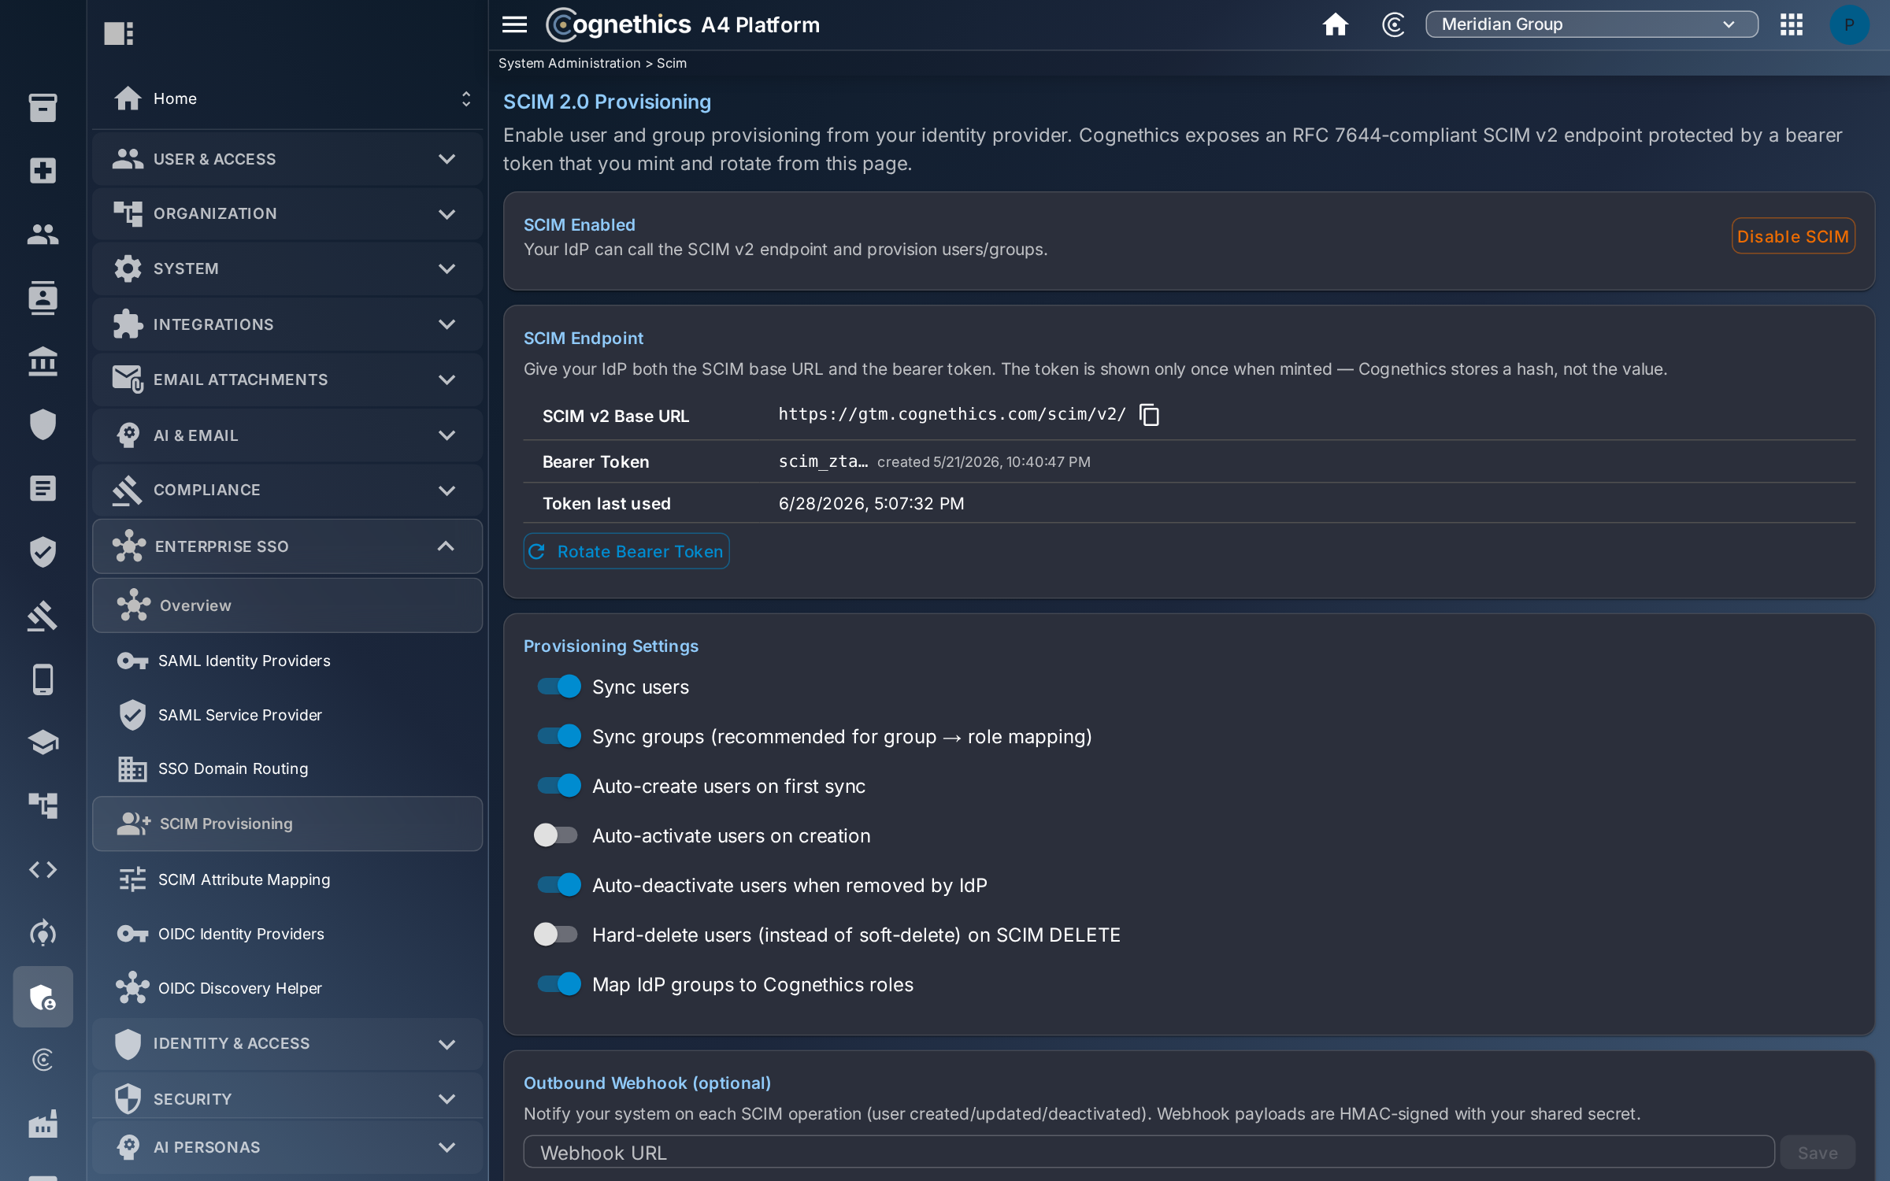The width and height of the screenshot is (1890, 1181).
Task: Click Rotate Bearer Token
Action: click(x=626, y=551)
